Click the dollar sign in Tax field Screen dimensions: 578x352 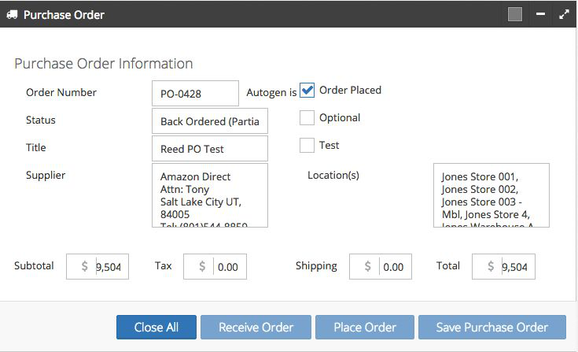[x=202, y=266]
